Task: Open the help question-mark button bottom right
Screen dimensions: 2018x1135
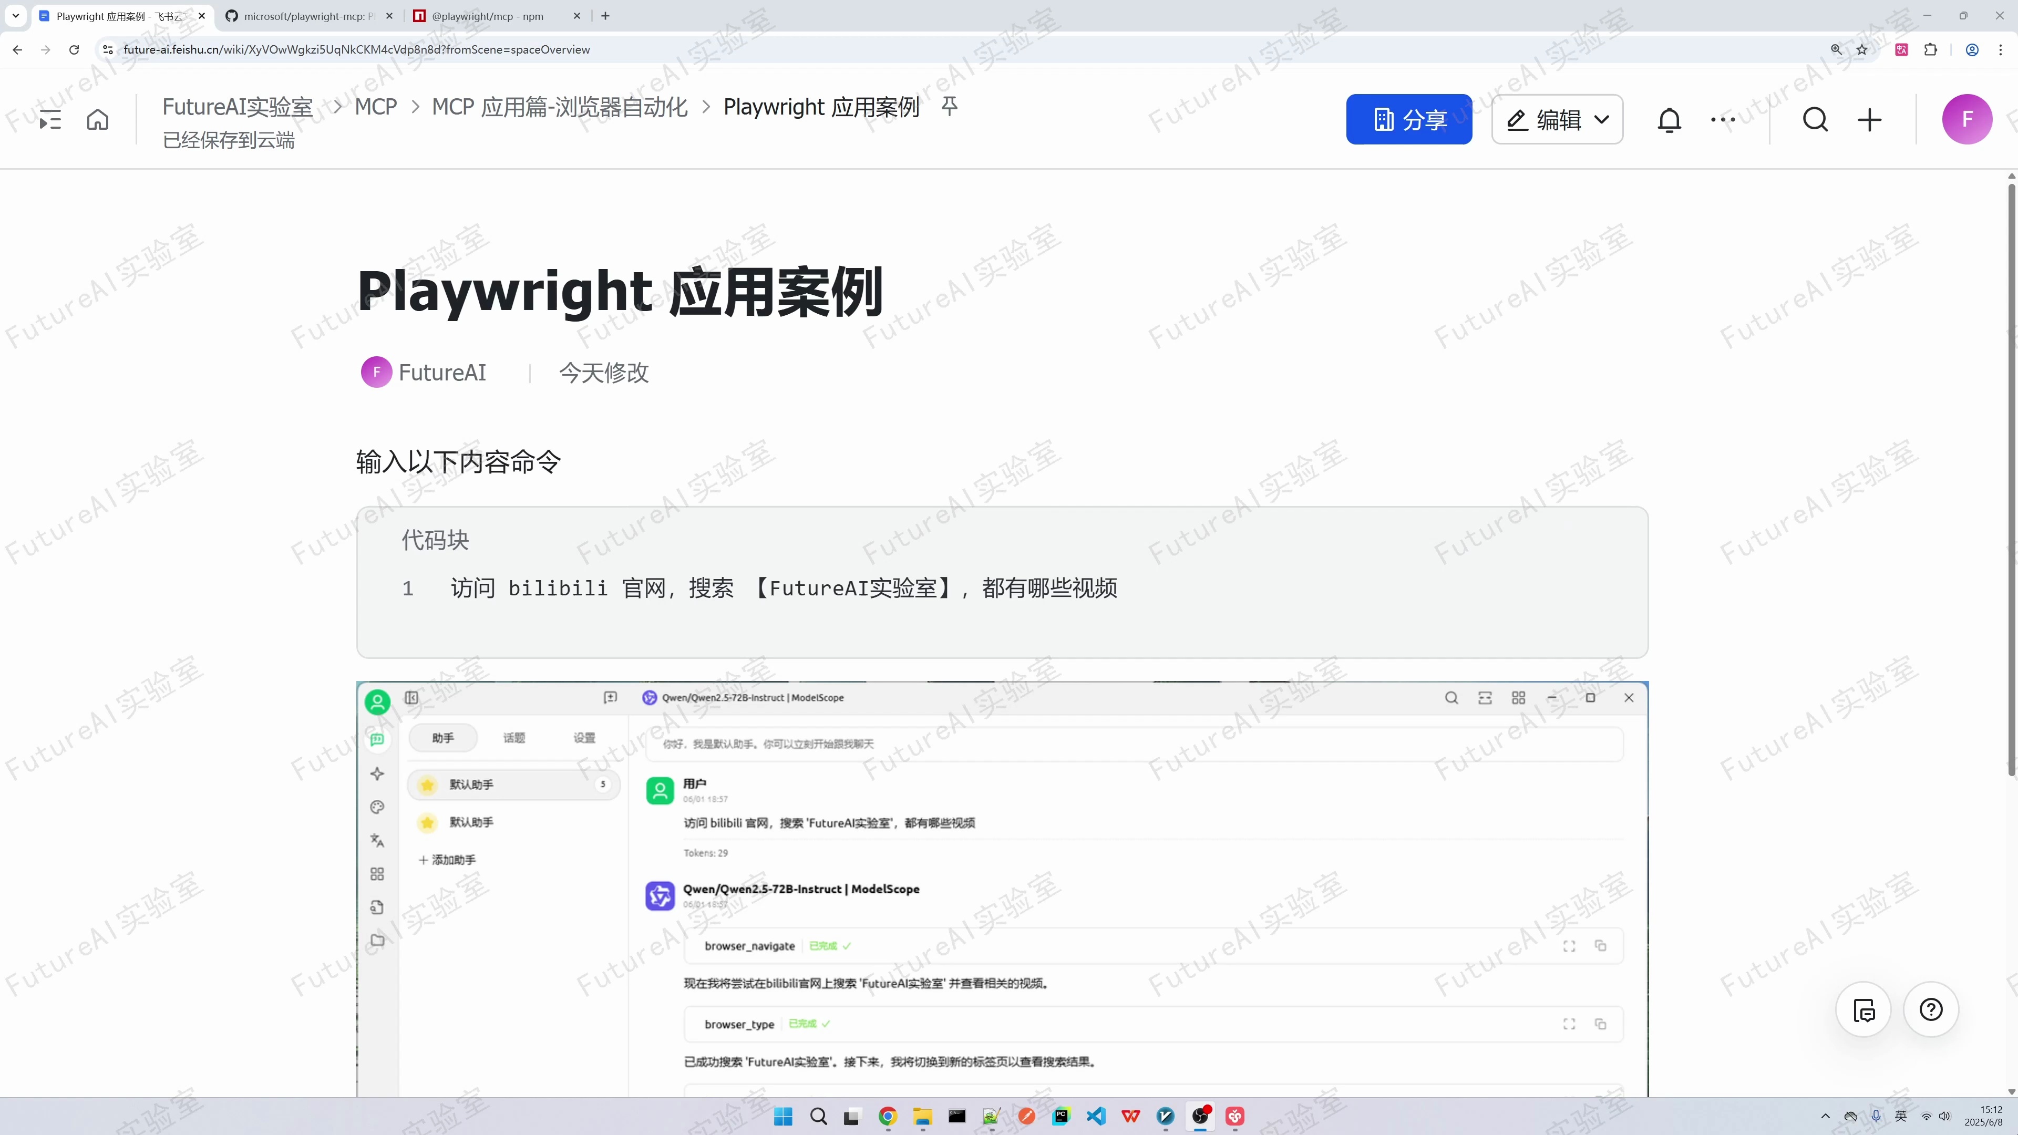Action: [1931, 1009]
